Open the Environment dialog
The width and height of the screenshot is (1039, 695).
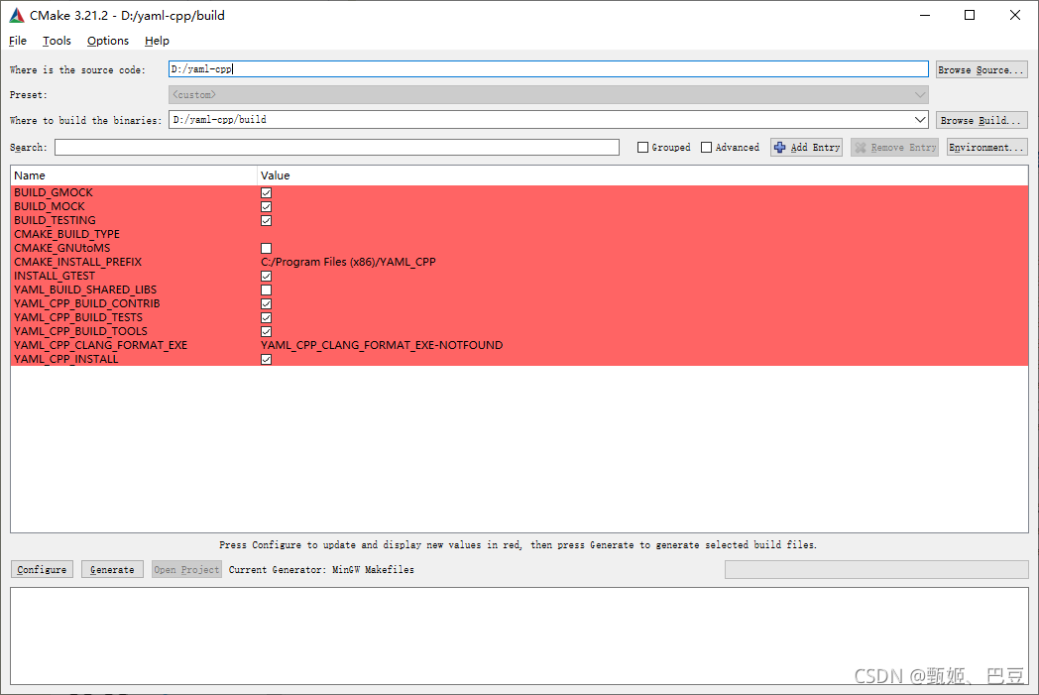[x=986, y=147]
